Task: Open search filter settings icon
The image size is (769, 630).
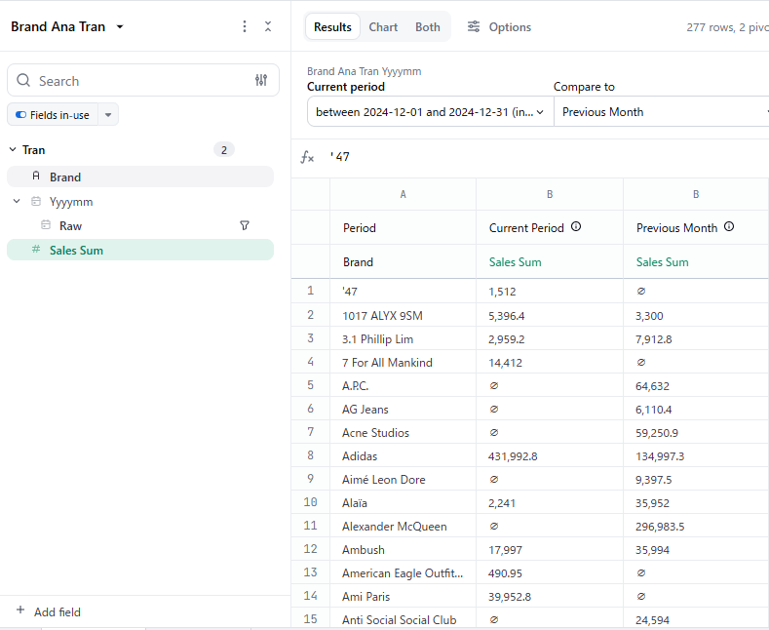Action: click(261, 80)
